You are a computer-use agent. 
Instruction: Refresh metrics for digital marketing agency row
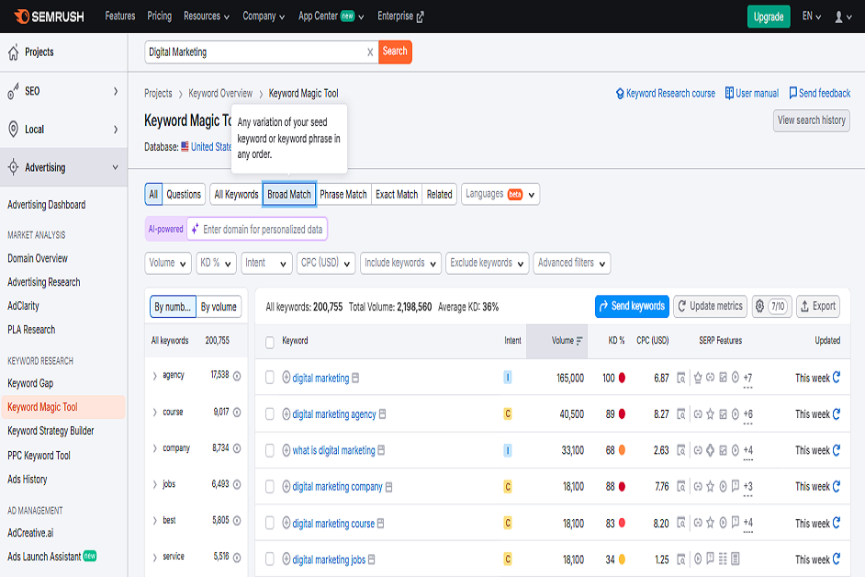(x=837, y=414)
